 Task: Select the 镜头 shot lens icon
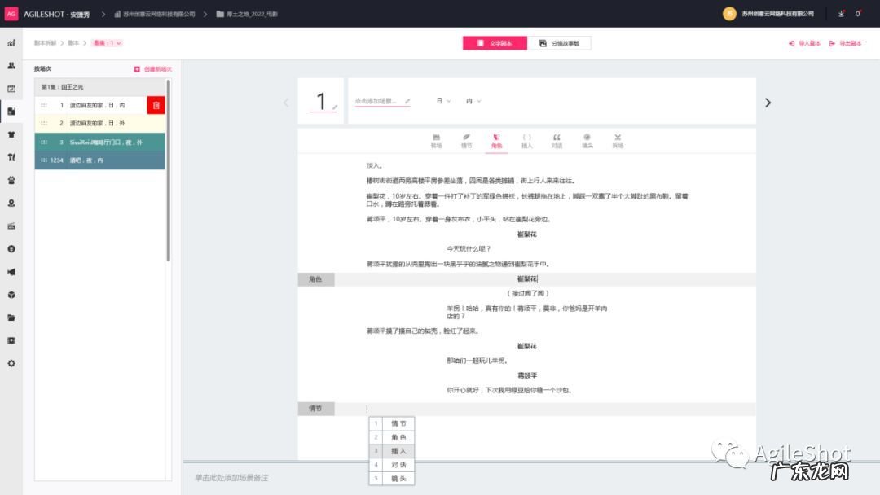tap(586, 138)
